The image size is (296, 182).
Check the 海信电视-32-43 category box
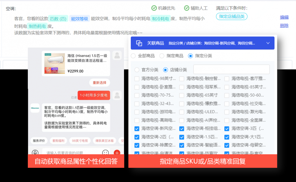(x=137, y=104)
